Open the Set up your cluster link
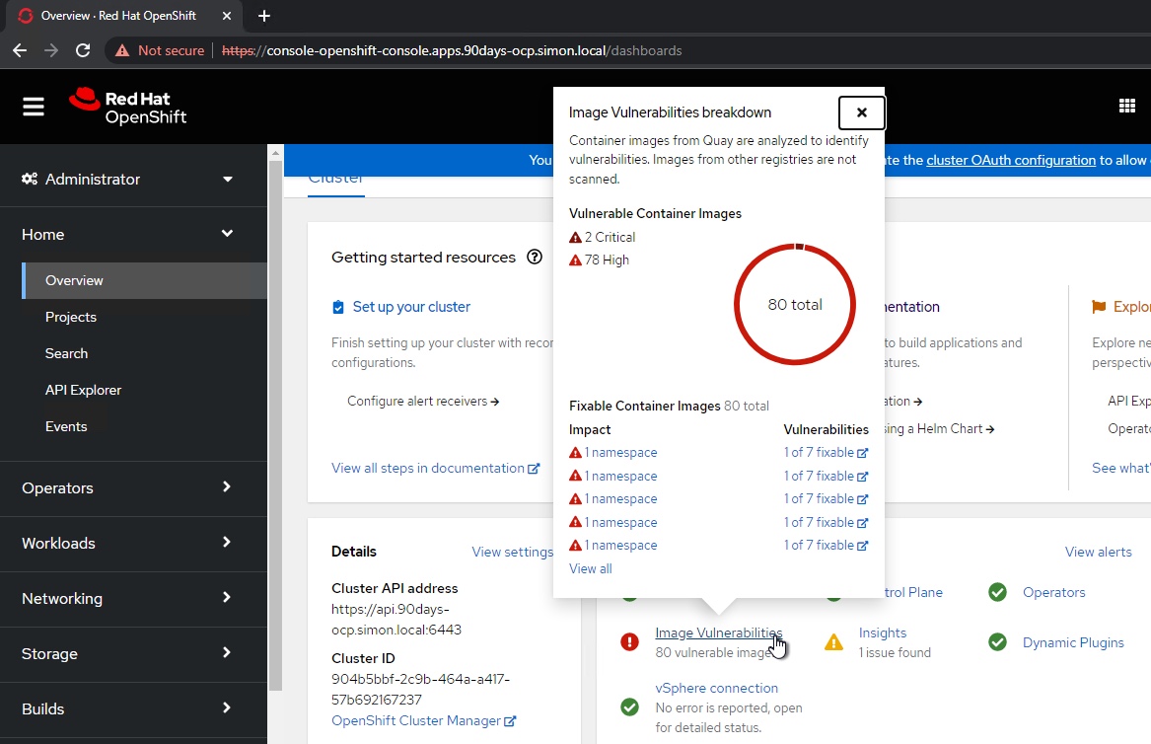The image size is (1151, 744). coord(411,307)
